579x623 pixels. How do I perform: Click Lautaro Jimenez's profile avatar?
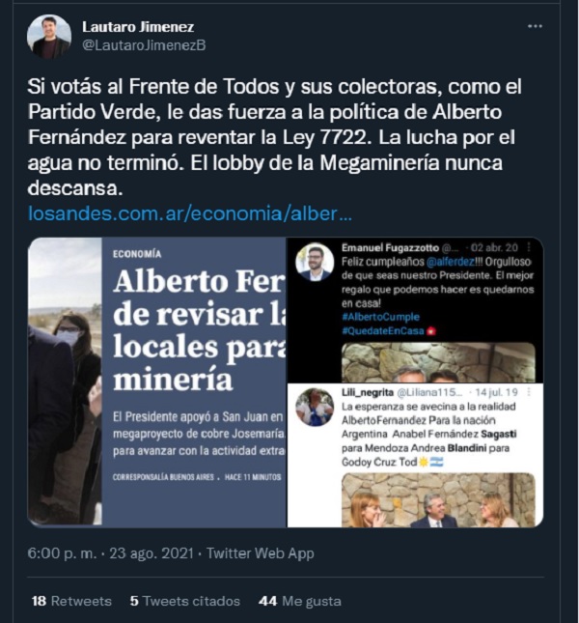click(x=49, y=37)
